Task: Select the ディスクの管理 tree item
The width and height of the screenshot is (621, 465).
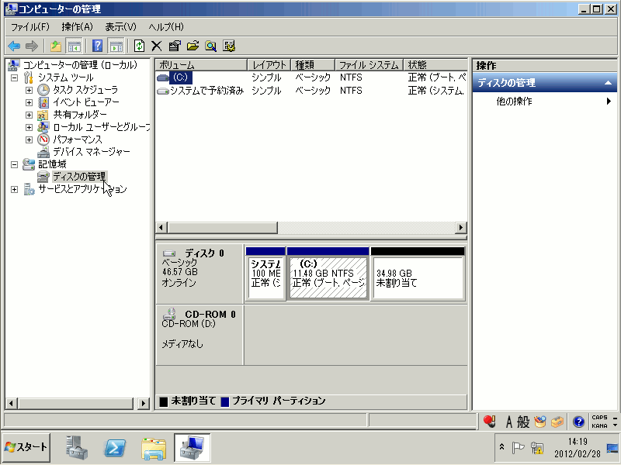Action: tap(79, 177)
